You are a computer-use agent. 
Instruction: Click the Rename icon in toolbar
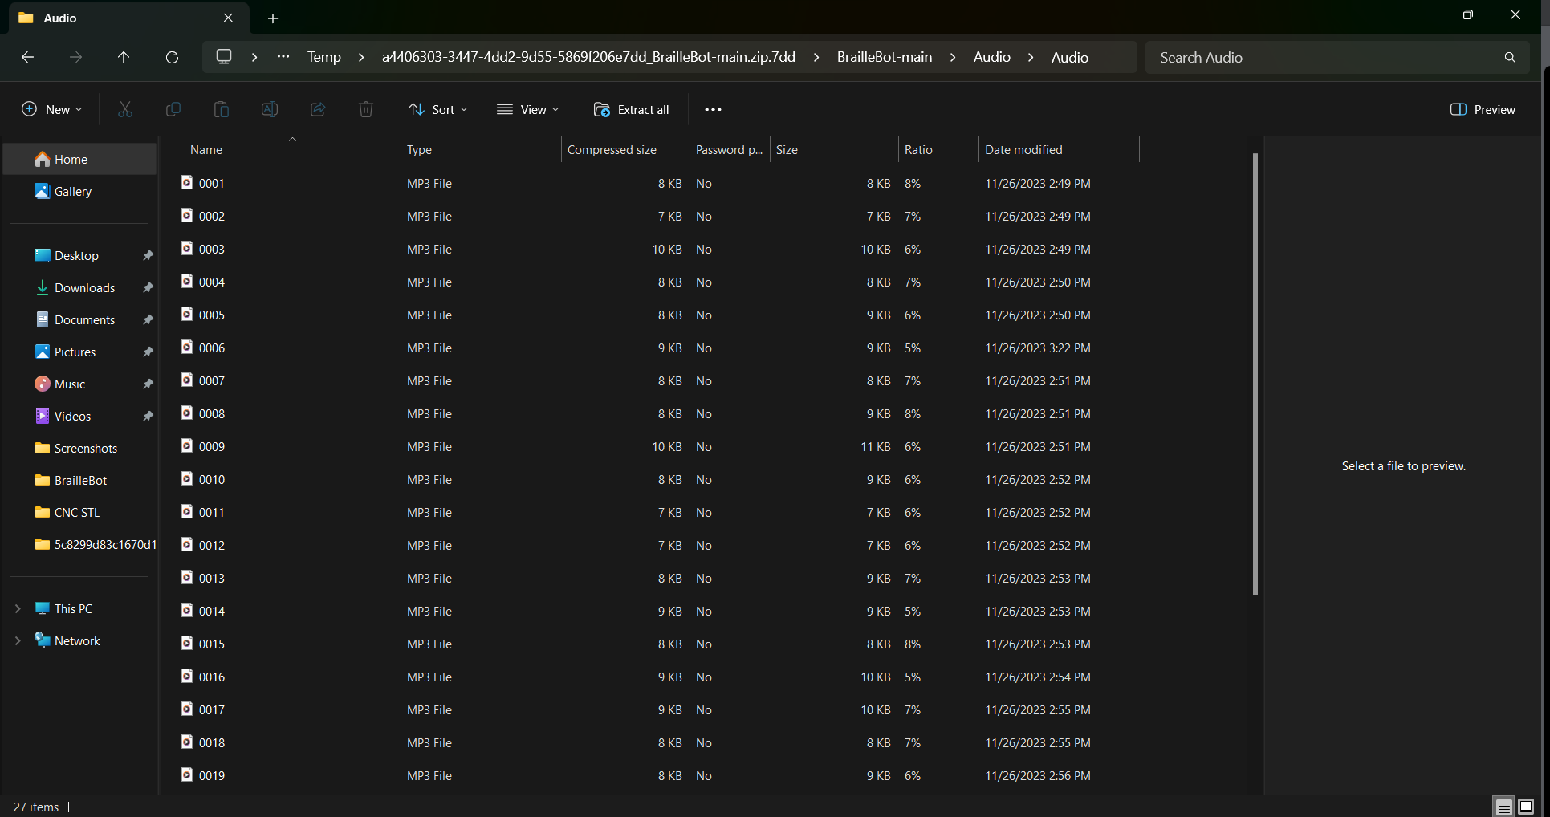pos(270,109)
